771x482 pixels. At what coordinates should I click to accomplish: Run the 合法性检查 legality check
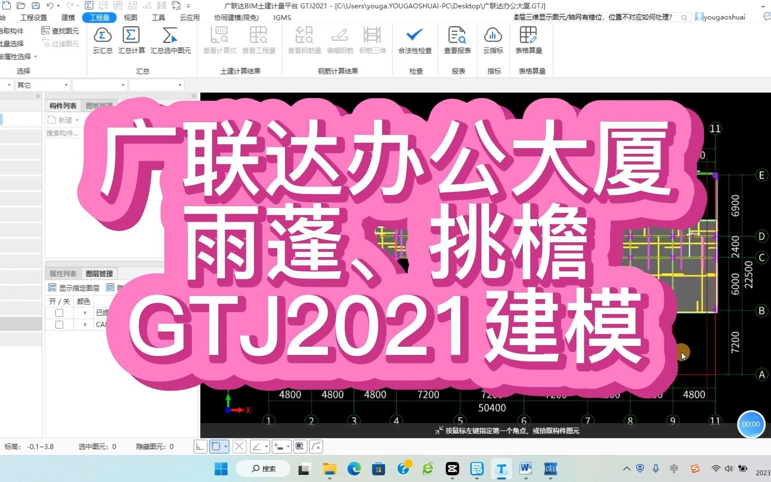tap(415, 40)
